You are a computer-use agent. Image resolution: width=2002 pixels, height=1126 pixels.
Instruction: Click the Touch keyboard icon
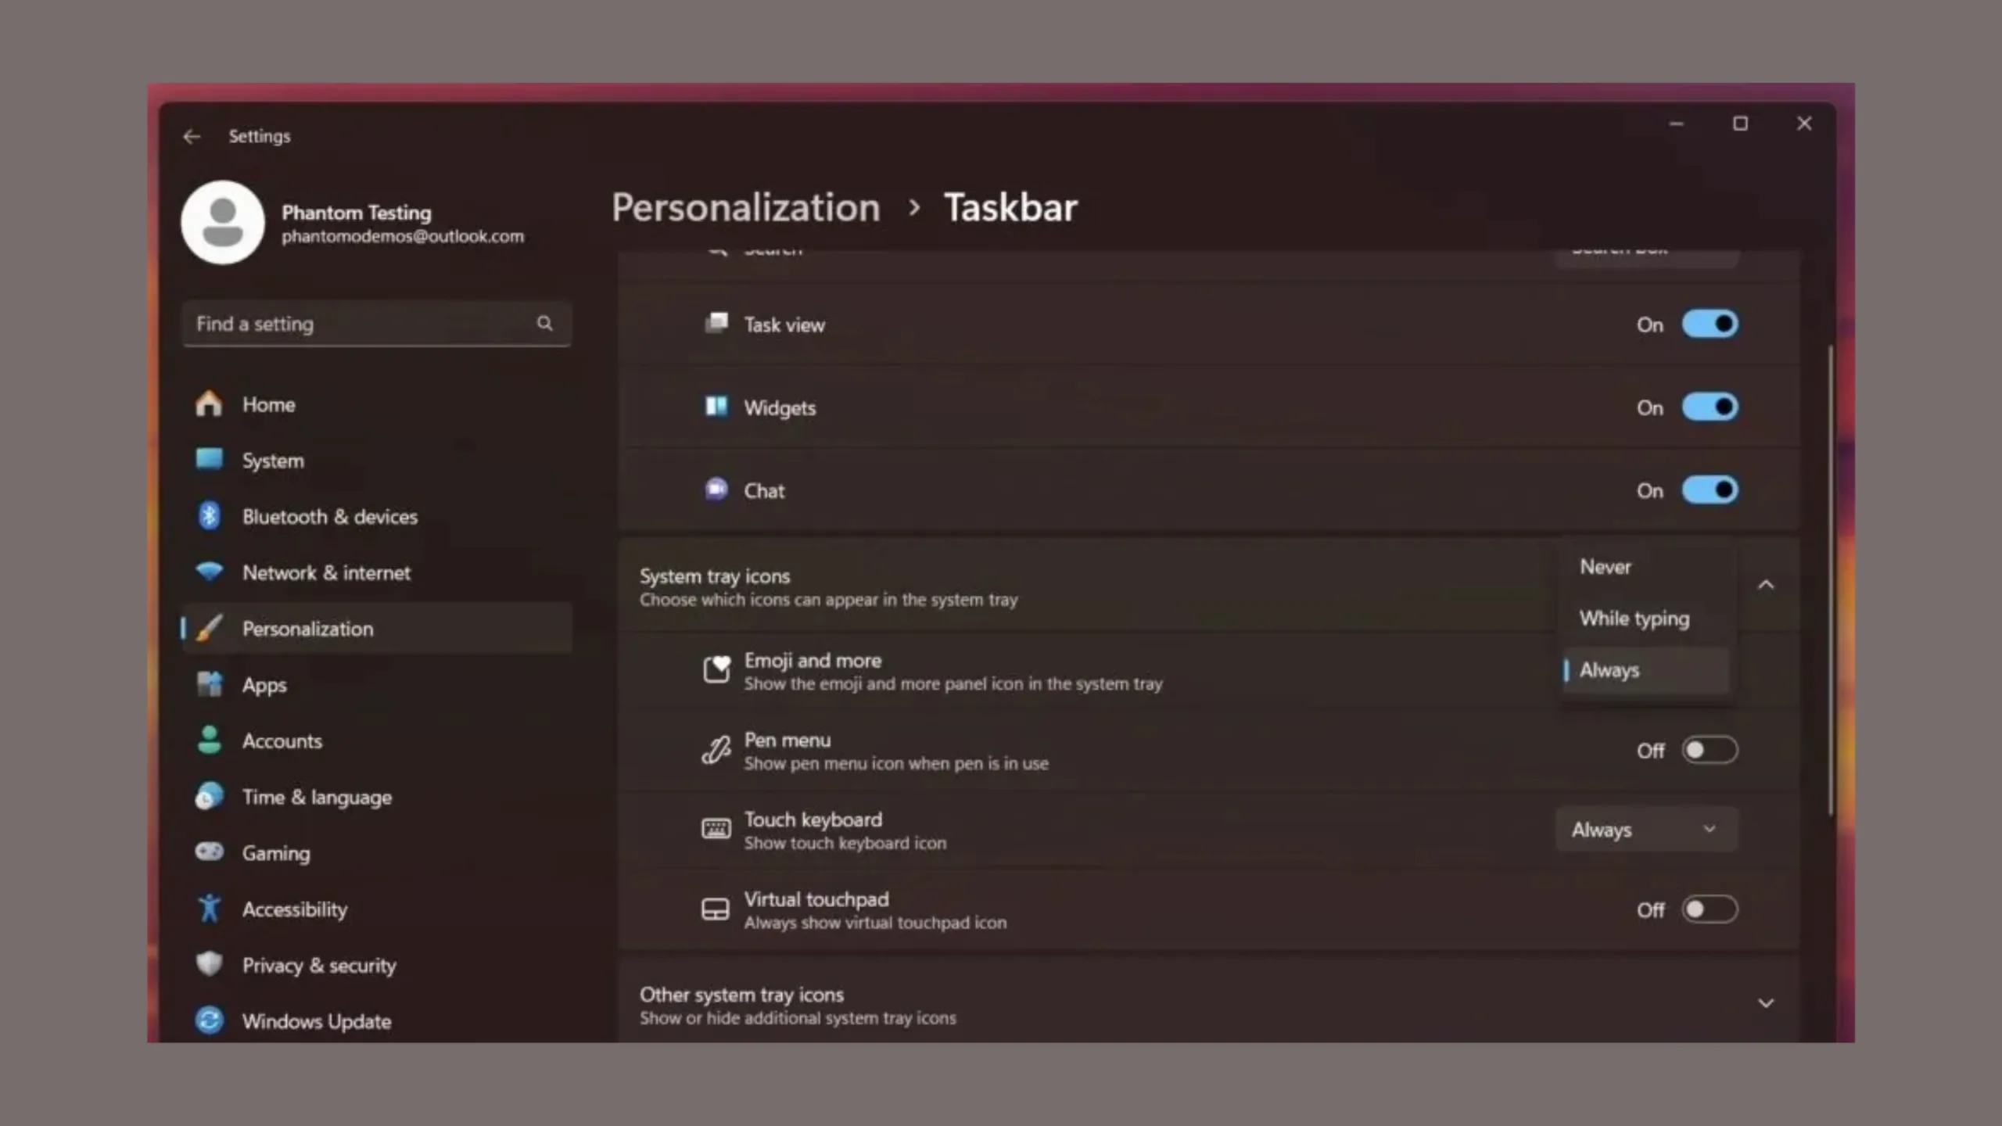tap(716, 829)
